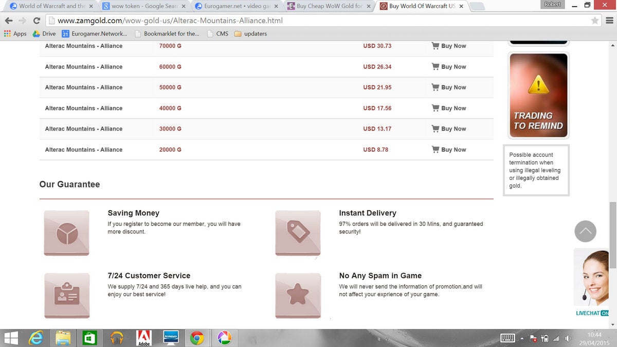Click the 7/24 Customer Service badge icon
The height and width of the screenshot is (347, 617).
tap(67, 295)
